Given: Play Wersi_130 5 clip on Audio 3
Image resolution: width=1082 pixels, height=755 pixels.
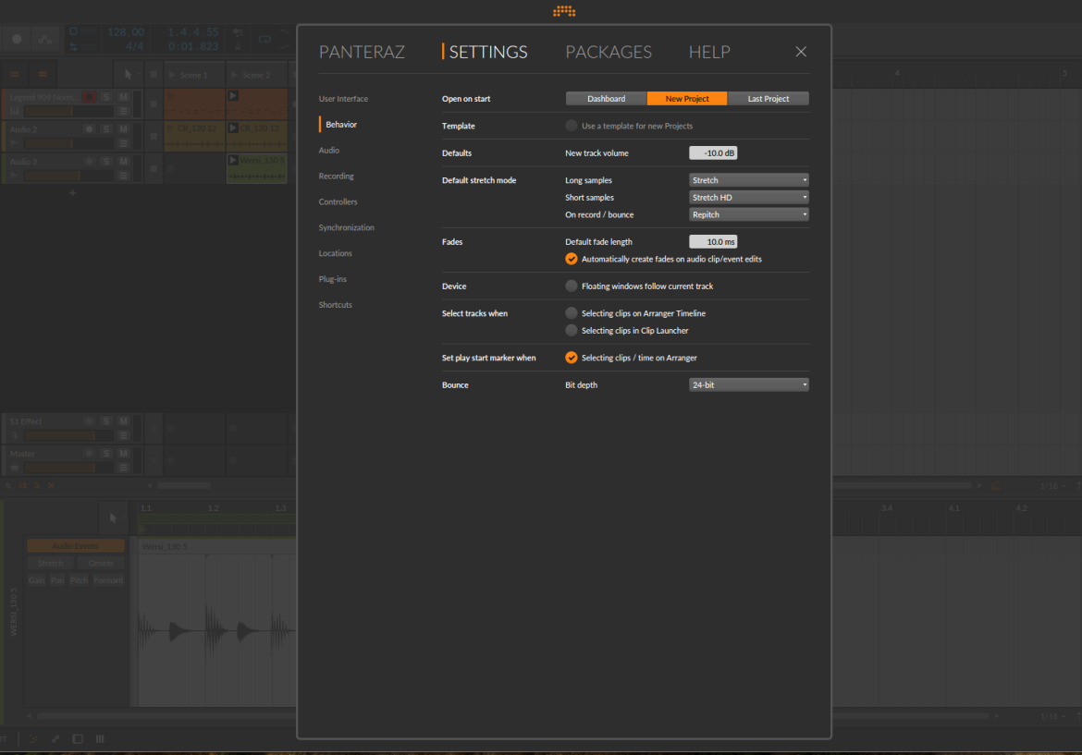Looking at the screenshot, I should pyautogui.click(x=233, y=160).
